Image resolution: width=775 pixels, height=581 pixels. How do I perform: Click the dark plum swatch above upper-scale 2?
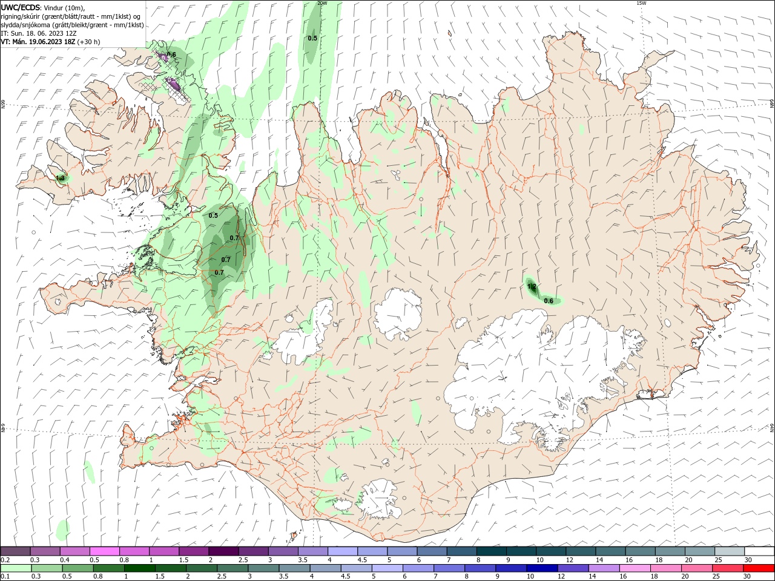(x=223, y=551)
